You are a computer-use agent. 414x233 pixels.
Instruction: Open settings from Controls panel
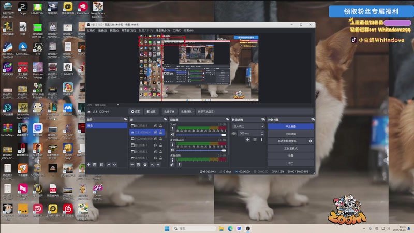291,156
